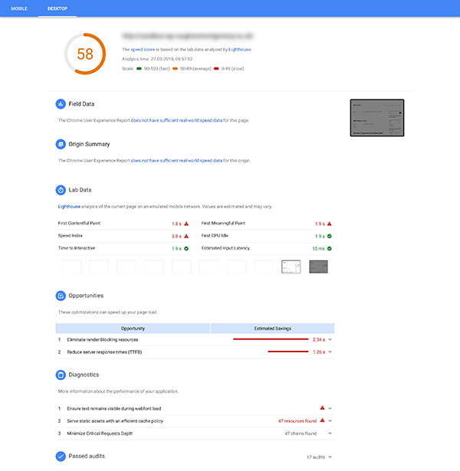Click warning triangle on webfont load row
Image resolution: width=460 pixels, height=471 pixels.
click(x=322, y=408)
